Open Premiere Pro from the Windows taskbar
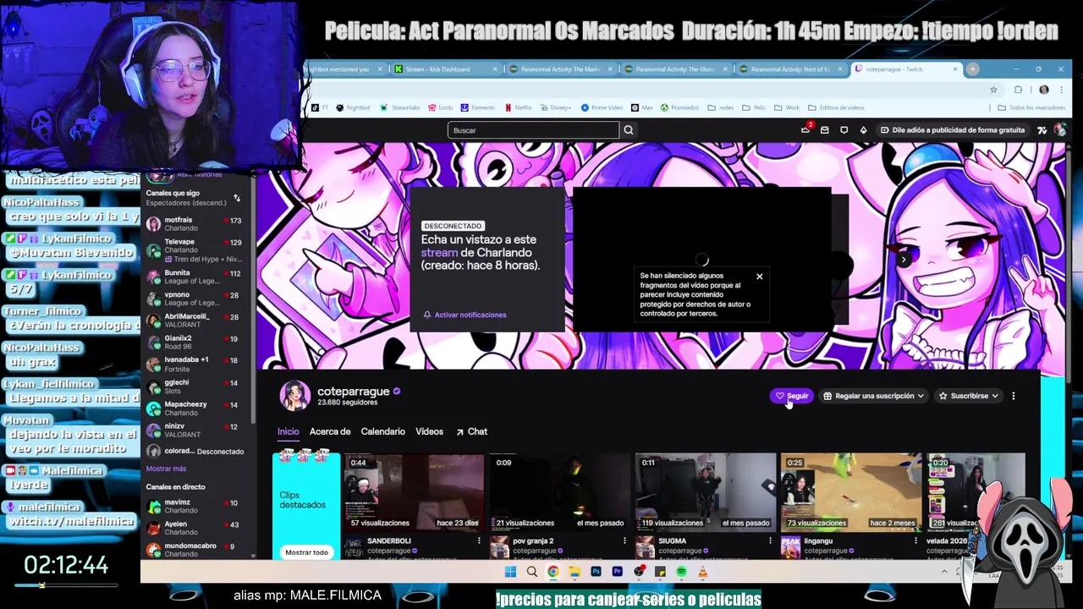1083x609 pixels. pyautogui.click(x=617, y=572)
